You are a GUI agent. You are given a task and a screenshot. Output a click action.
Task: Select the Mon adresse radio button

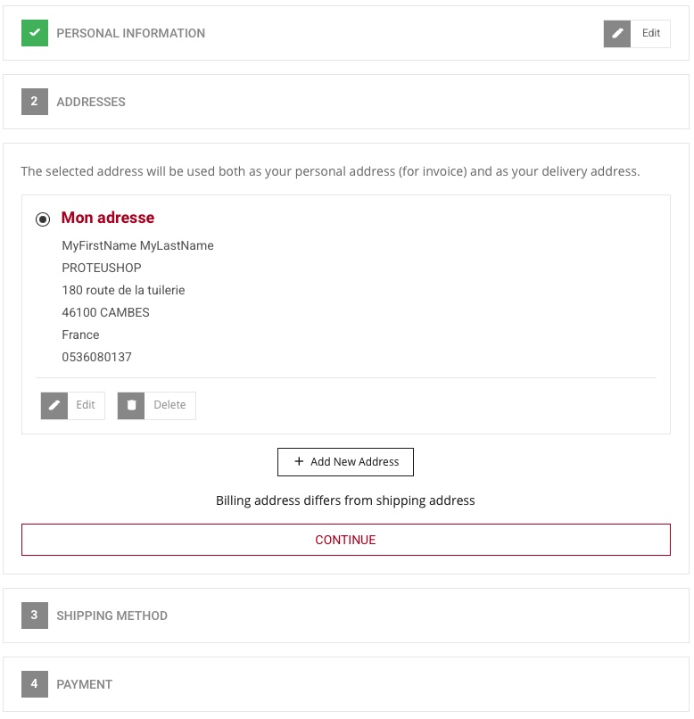point(43,219)
